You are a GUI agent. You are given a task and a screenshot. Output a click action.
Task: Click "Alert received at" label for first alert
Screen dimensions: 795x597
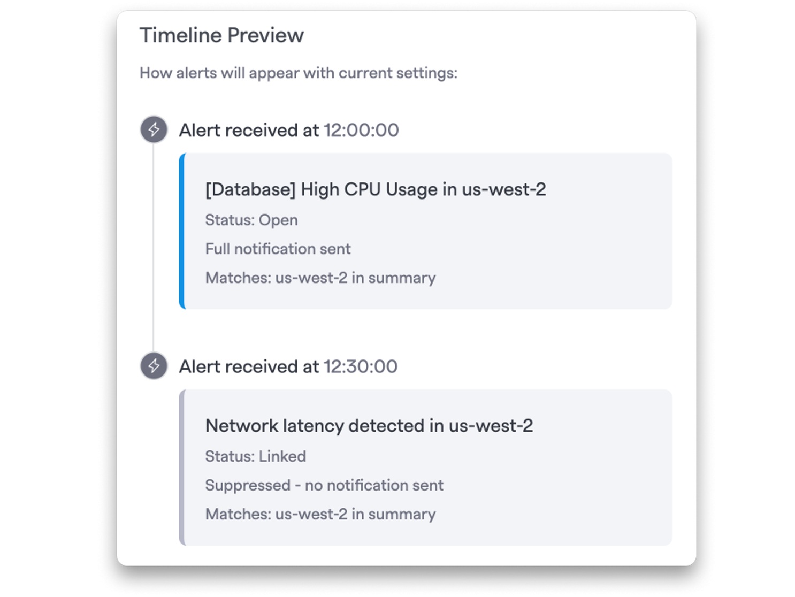click(x=249, y=130)
